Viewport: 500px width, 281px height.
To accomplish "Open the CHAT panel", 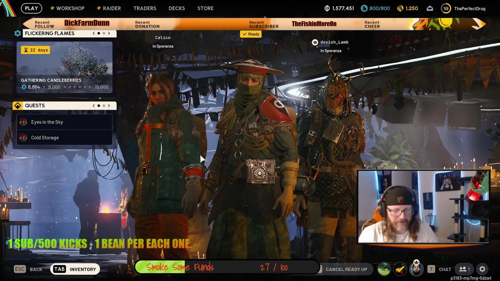I will pyautogui.click(x=445, y=269).
